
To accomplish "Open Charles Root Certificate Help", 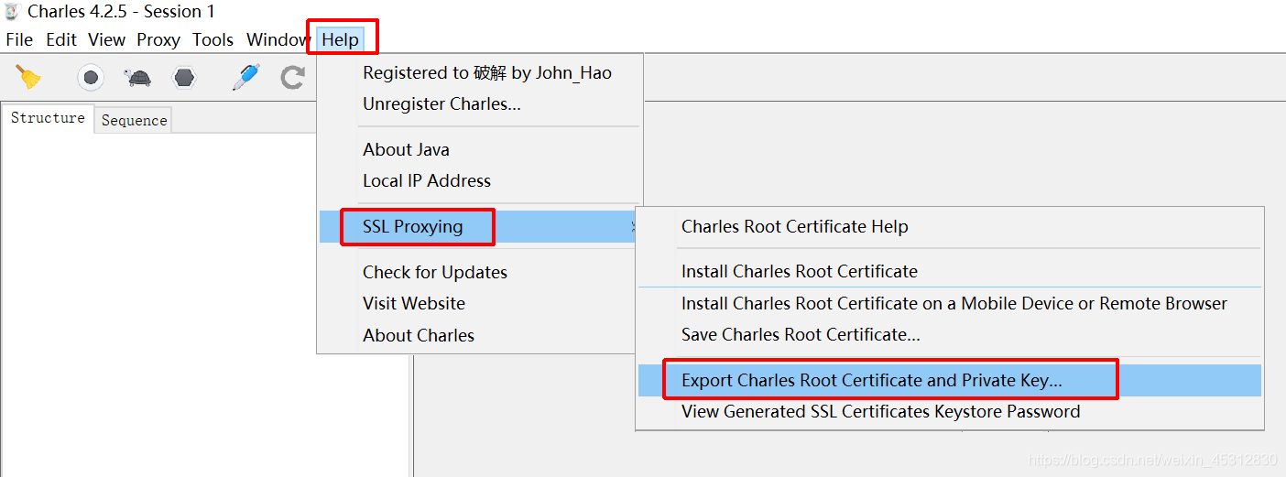I will click(950, 226).
